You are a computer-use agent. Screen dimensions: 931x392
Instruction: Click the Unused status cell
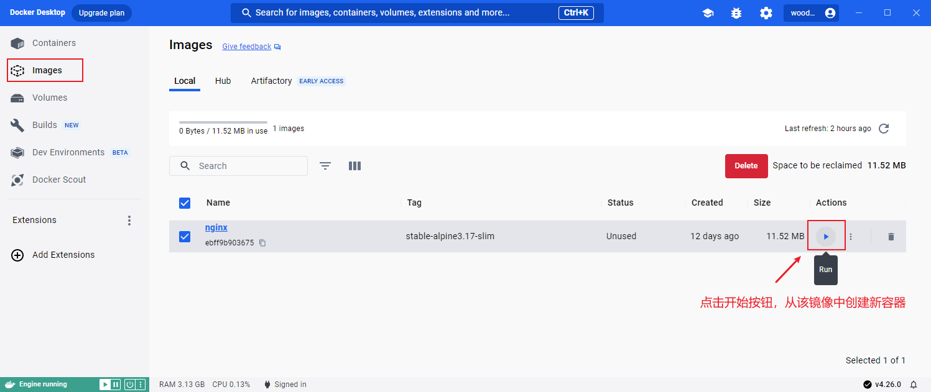click(621, 236)
